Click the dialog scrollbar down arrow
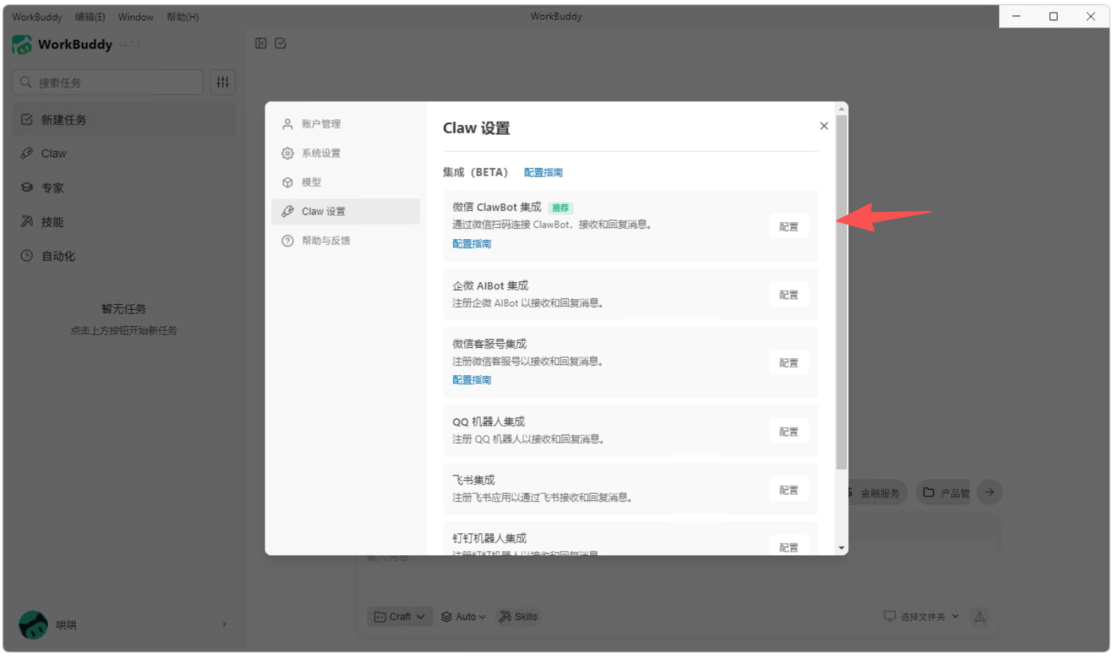1115x659 pixels. [x=841, y=548]
